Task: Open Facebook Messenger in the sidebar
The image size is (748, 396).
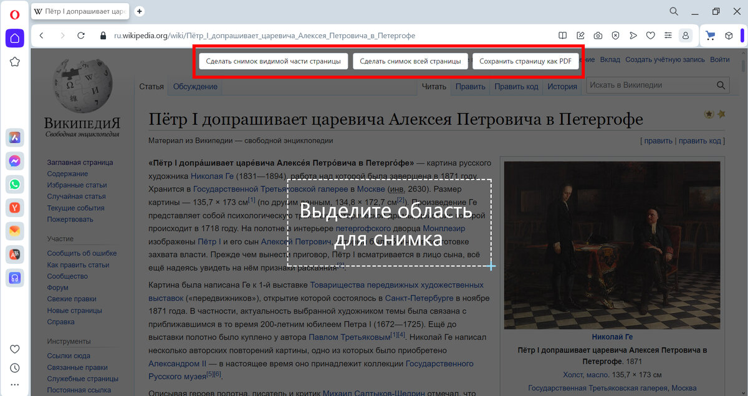Action: click(15, 161)
